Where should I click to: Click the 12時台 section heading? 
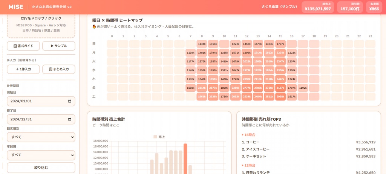click(249, 165)
